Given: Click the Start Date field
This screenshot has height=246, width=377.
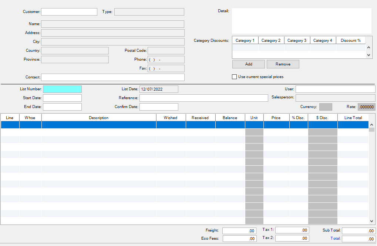Looking at the screenshot, I should coord(62,98).
